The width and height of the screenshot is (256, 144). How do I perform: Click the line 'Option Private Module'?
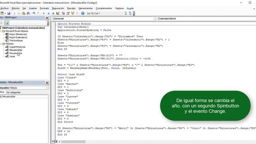[74, 24]
